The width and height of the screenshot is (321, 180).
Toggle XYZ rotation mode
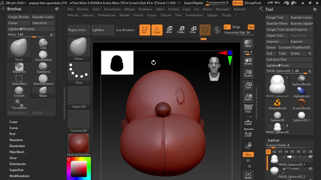pyautogui.click(x=248, y=154)
